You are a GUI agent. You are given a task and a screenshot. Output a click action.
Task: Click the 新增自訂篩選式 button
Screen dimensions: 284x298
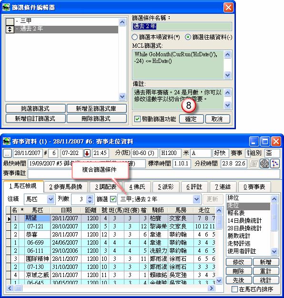[35, 119]
